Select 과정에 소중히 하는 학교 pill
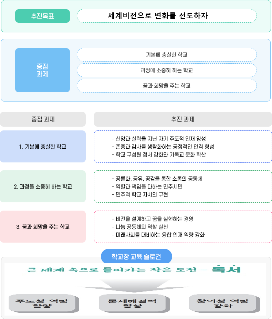 tap(167, 70)
